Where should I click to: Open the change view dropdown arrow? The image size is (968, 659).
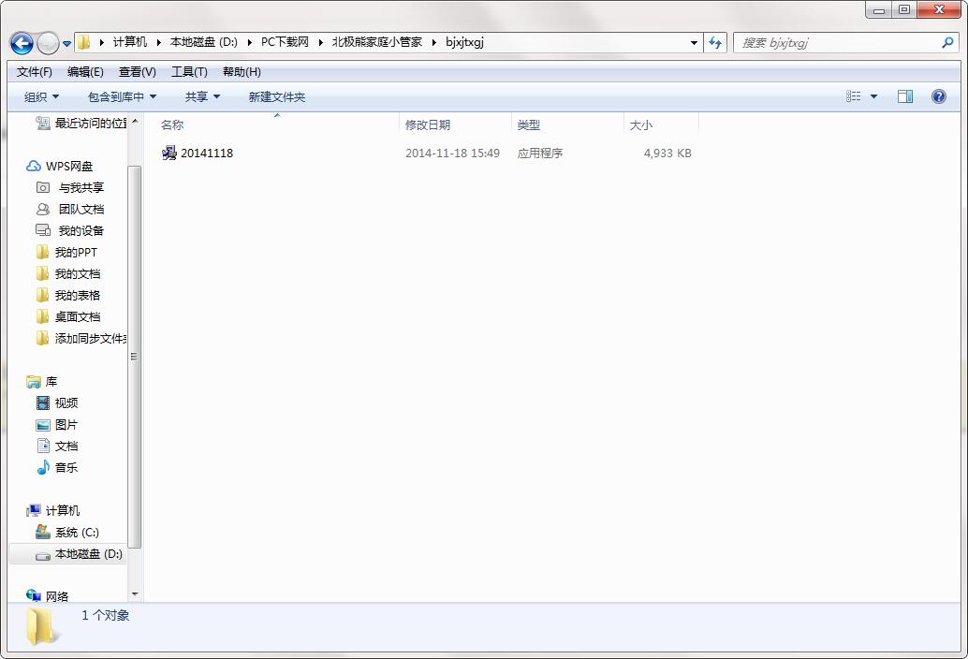coord(872,96)
